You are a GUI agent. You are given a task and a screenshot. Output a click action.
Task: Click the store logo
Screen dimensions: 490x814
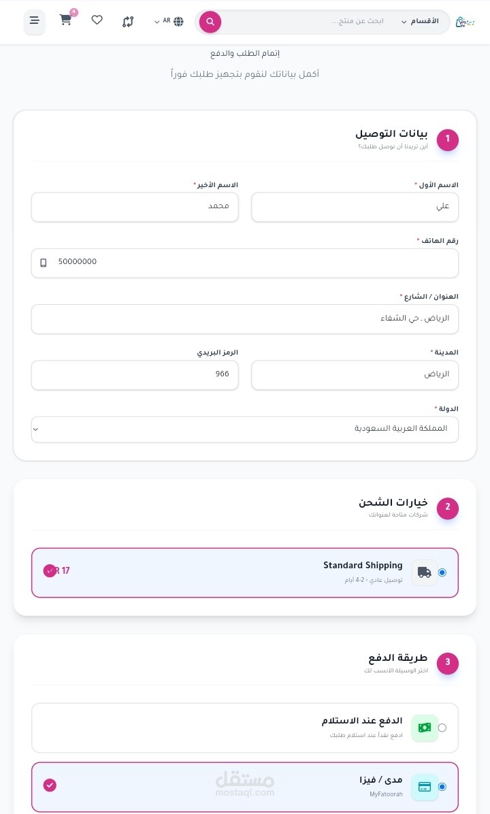tap(465, 22)
